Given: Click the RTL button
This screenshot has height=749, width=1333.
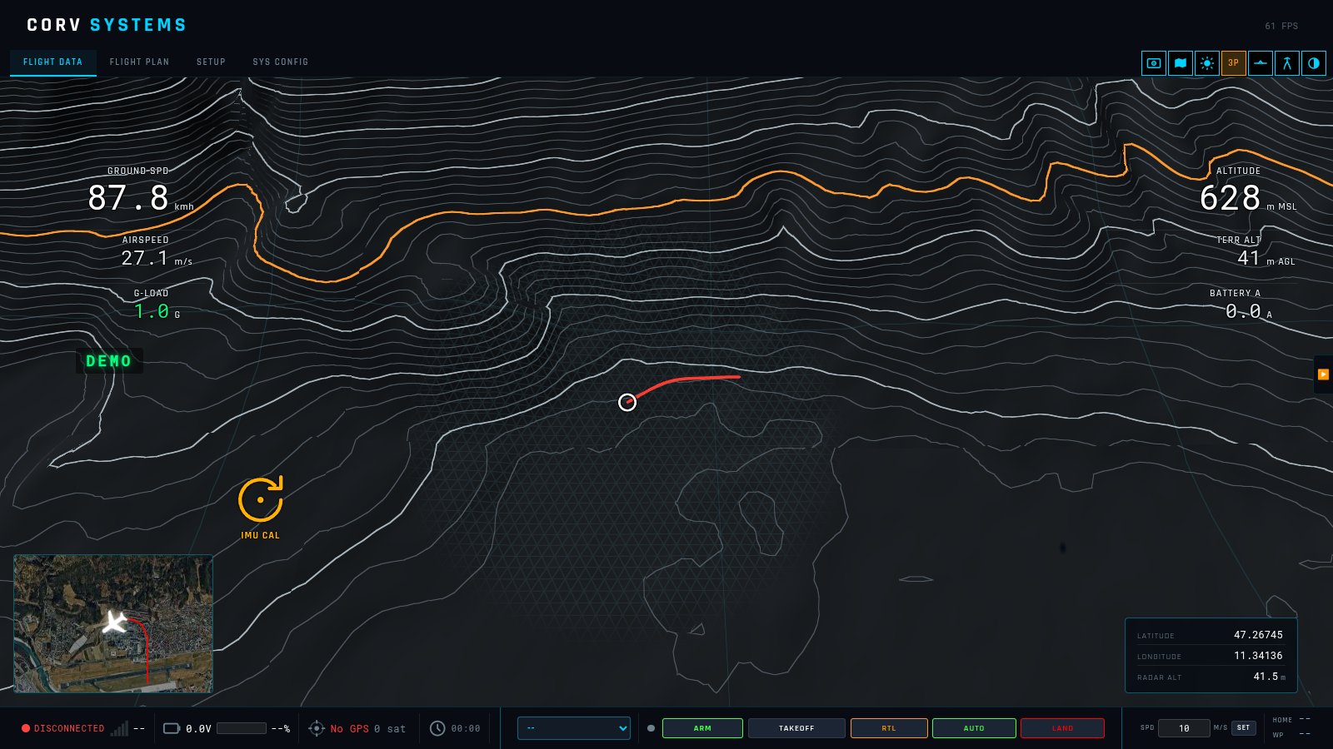Looking at the screenshot, I should [x=889, y=728].
